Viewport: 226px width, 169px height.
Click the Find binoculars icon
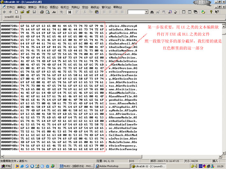(x=152, y=12)
